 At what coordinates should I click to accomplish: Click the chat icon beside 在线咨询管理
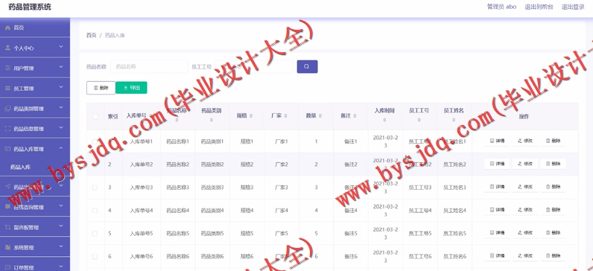tap(7, 207)
